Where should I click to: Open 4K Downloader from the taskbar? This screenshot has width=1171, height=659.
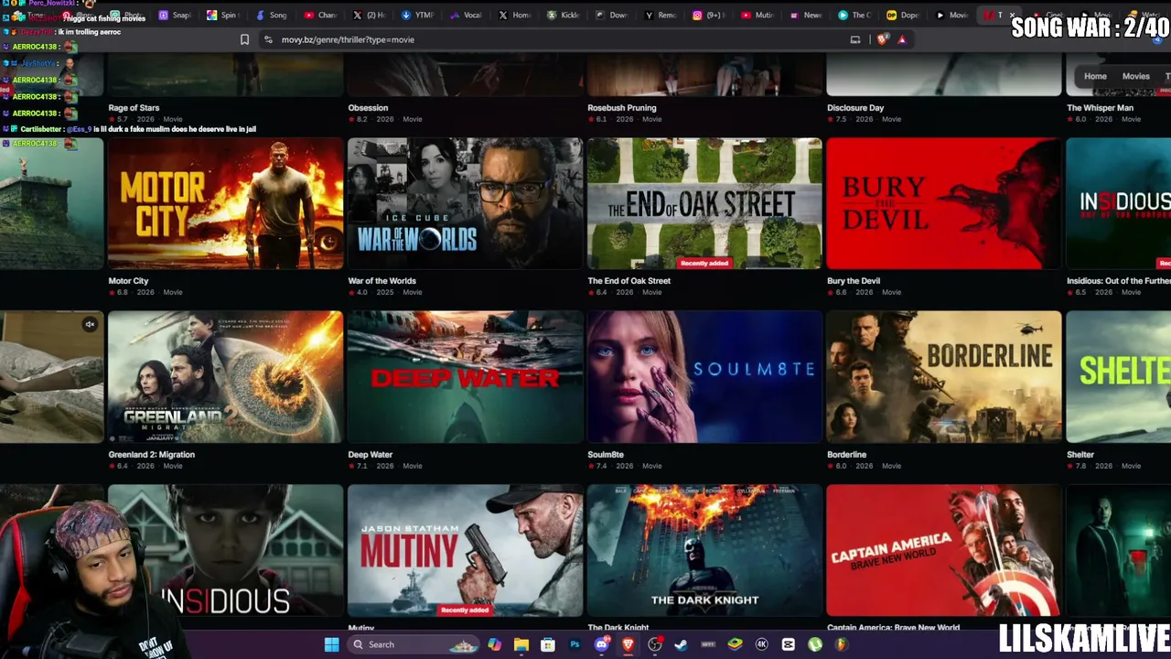click(x=761, y=644)
